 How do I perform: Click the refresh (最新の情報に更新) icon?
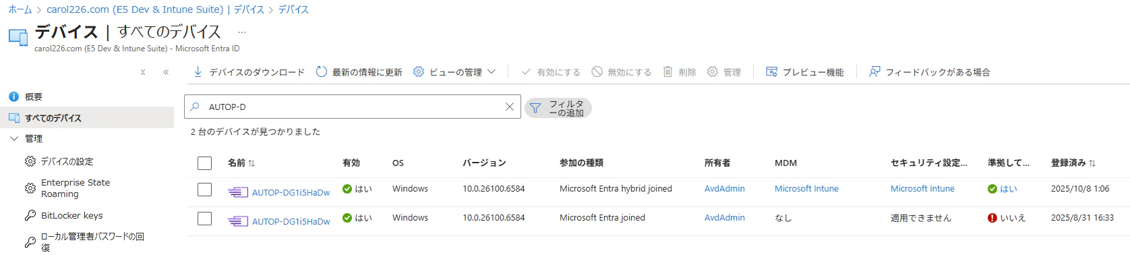point(322,72)
